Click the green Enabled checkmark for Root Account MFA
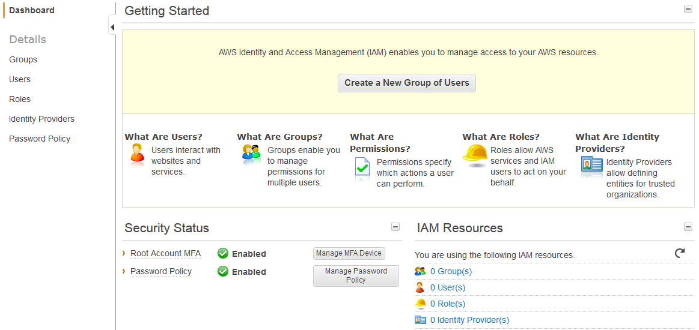This screenshot has width=699, height=330. click(223, 254)
